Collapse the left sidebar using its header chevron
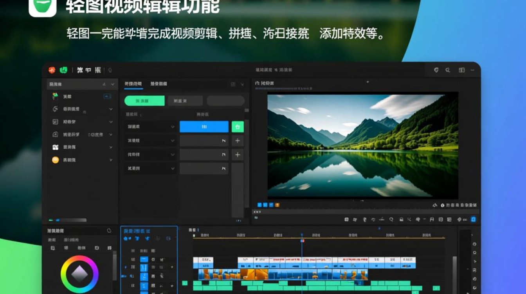 coord(113,84)
